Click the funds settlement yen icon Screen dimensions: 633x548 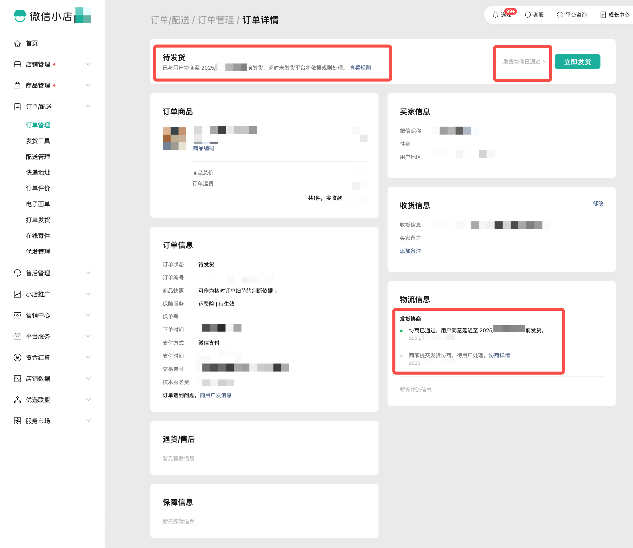17,357
